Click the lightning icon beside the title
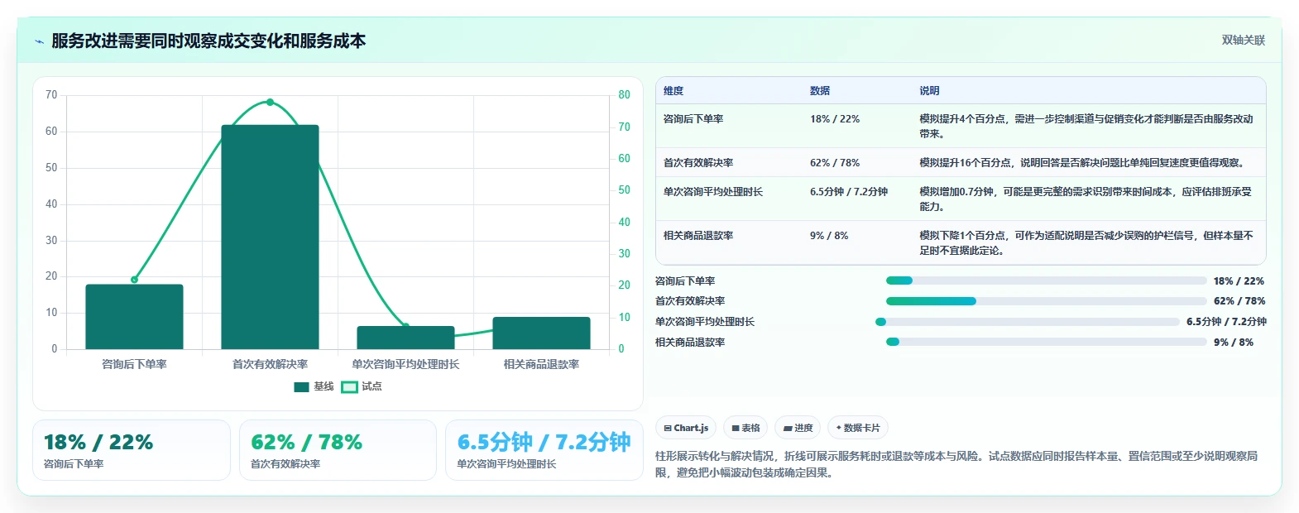Viewport: 1299px width, 513px height. (39, 41)
